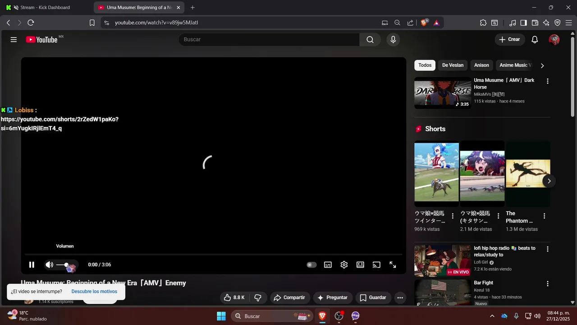Open options for lofi hip hop radio
Image resolution: width=577 pixels, height=325 pixels.
tap(548, 249)
